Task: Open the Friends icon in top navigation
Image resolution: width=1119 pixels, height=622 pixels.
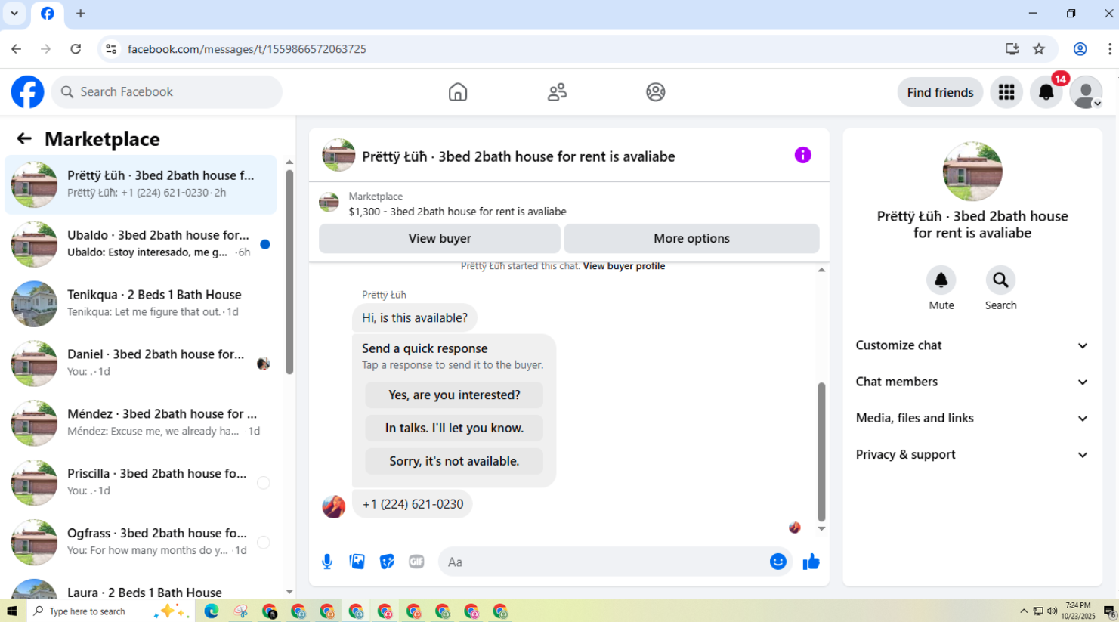Action: [557, 92]
